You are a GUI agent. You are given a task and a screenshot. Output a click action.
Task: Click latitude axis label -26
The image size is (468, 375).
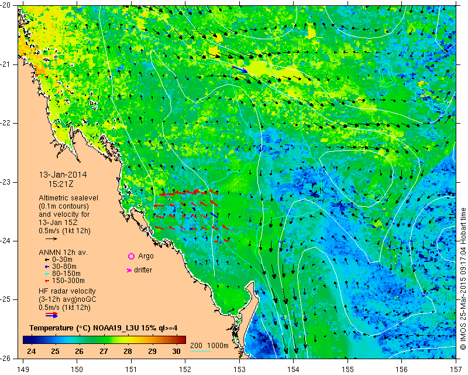6,358
